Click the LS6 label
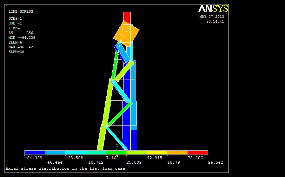The width and height of the screenshot is (285, 177). 30,33
